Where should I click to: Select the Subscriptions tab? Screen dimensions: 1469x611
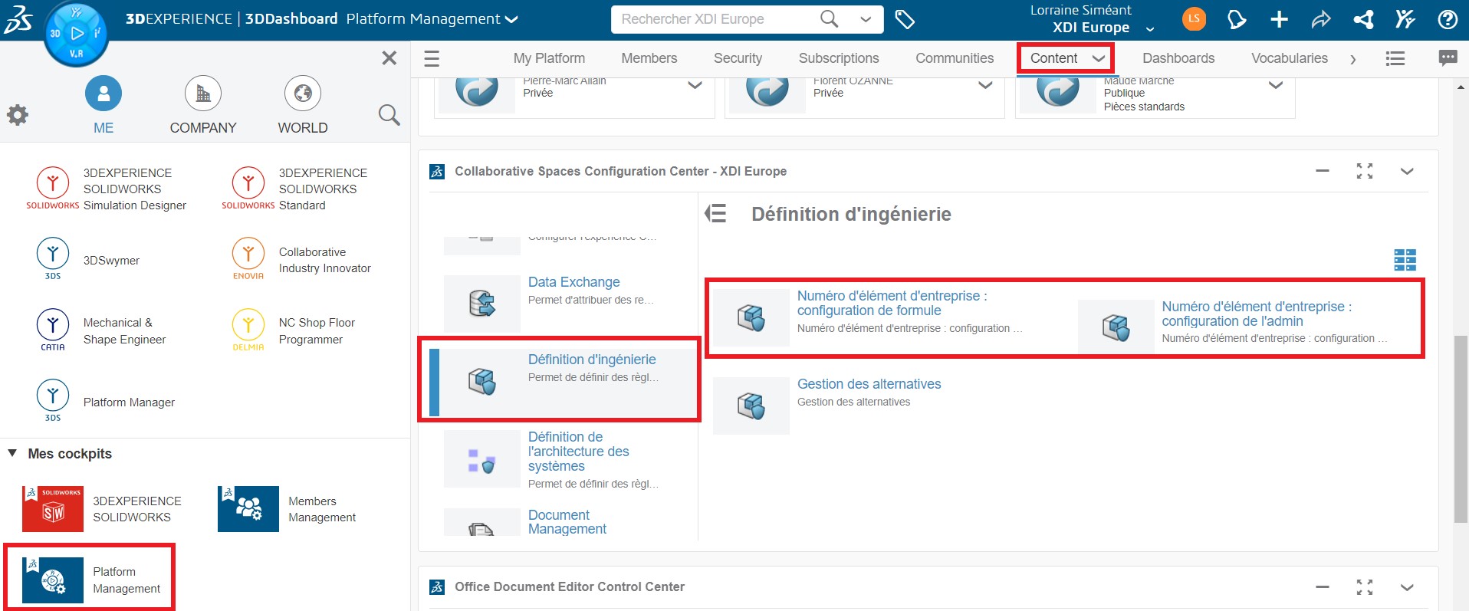[x=838, y=58]
